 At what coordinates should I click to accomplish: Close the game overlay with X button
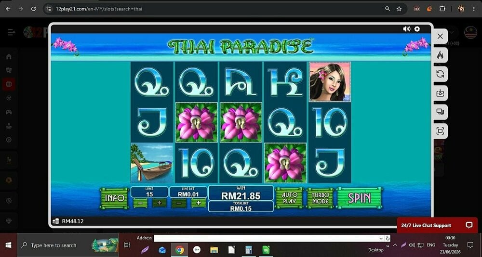coord(440,36)
